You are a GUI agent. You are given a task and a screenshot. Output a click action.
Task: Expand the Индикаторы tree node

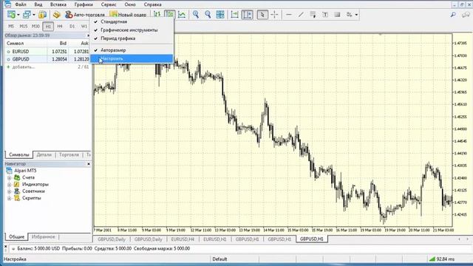[x=9, y=185]
